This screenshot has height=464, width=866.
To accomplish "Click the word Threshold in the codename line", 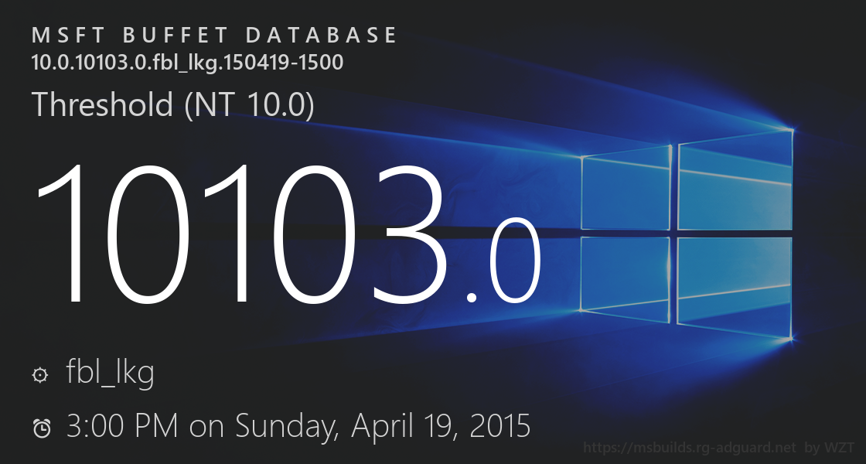I will (x=103, y=104).
